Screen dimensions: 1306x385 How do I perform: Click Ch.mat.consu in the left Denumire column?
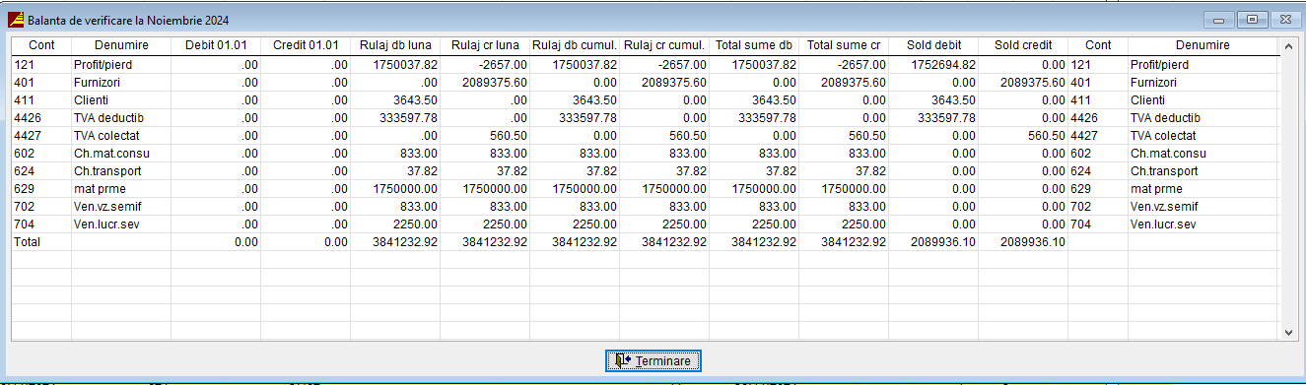110,154
